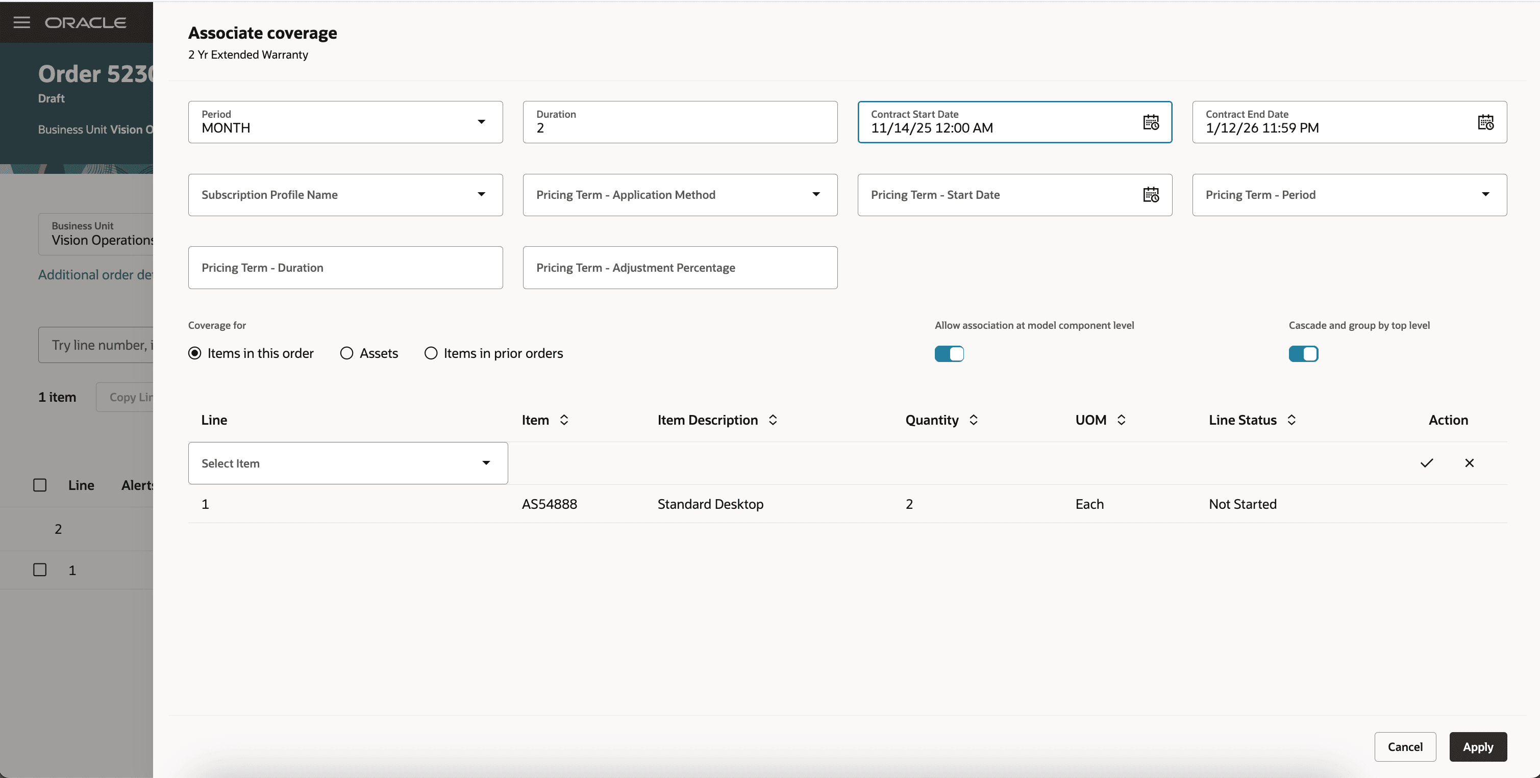Expand Pricing Term - Period dropdown
Image resolution: width=1540 pixels, height=778 pixels.
(x=1485, y=195)
